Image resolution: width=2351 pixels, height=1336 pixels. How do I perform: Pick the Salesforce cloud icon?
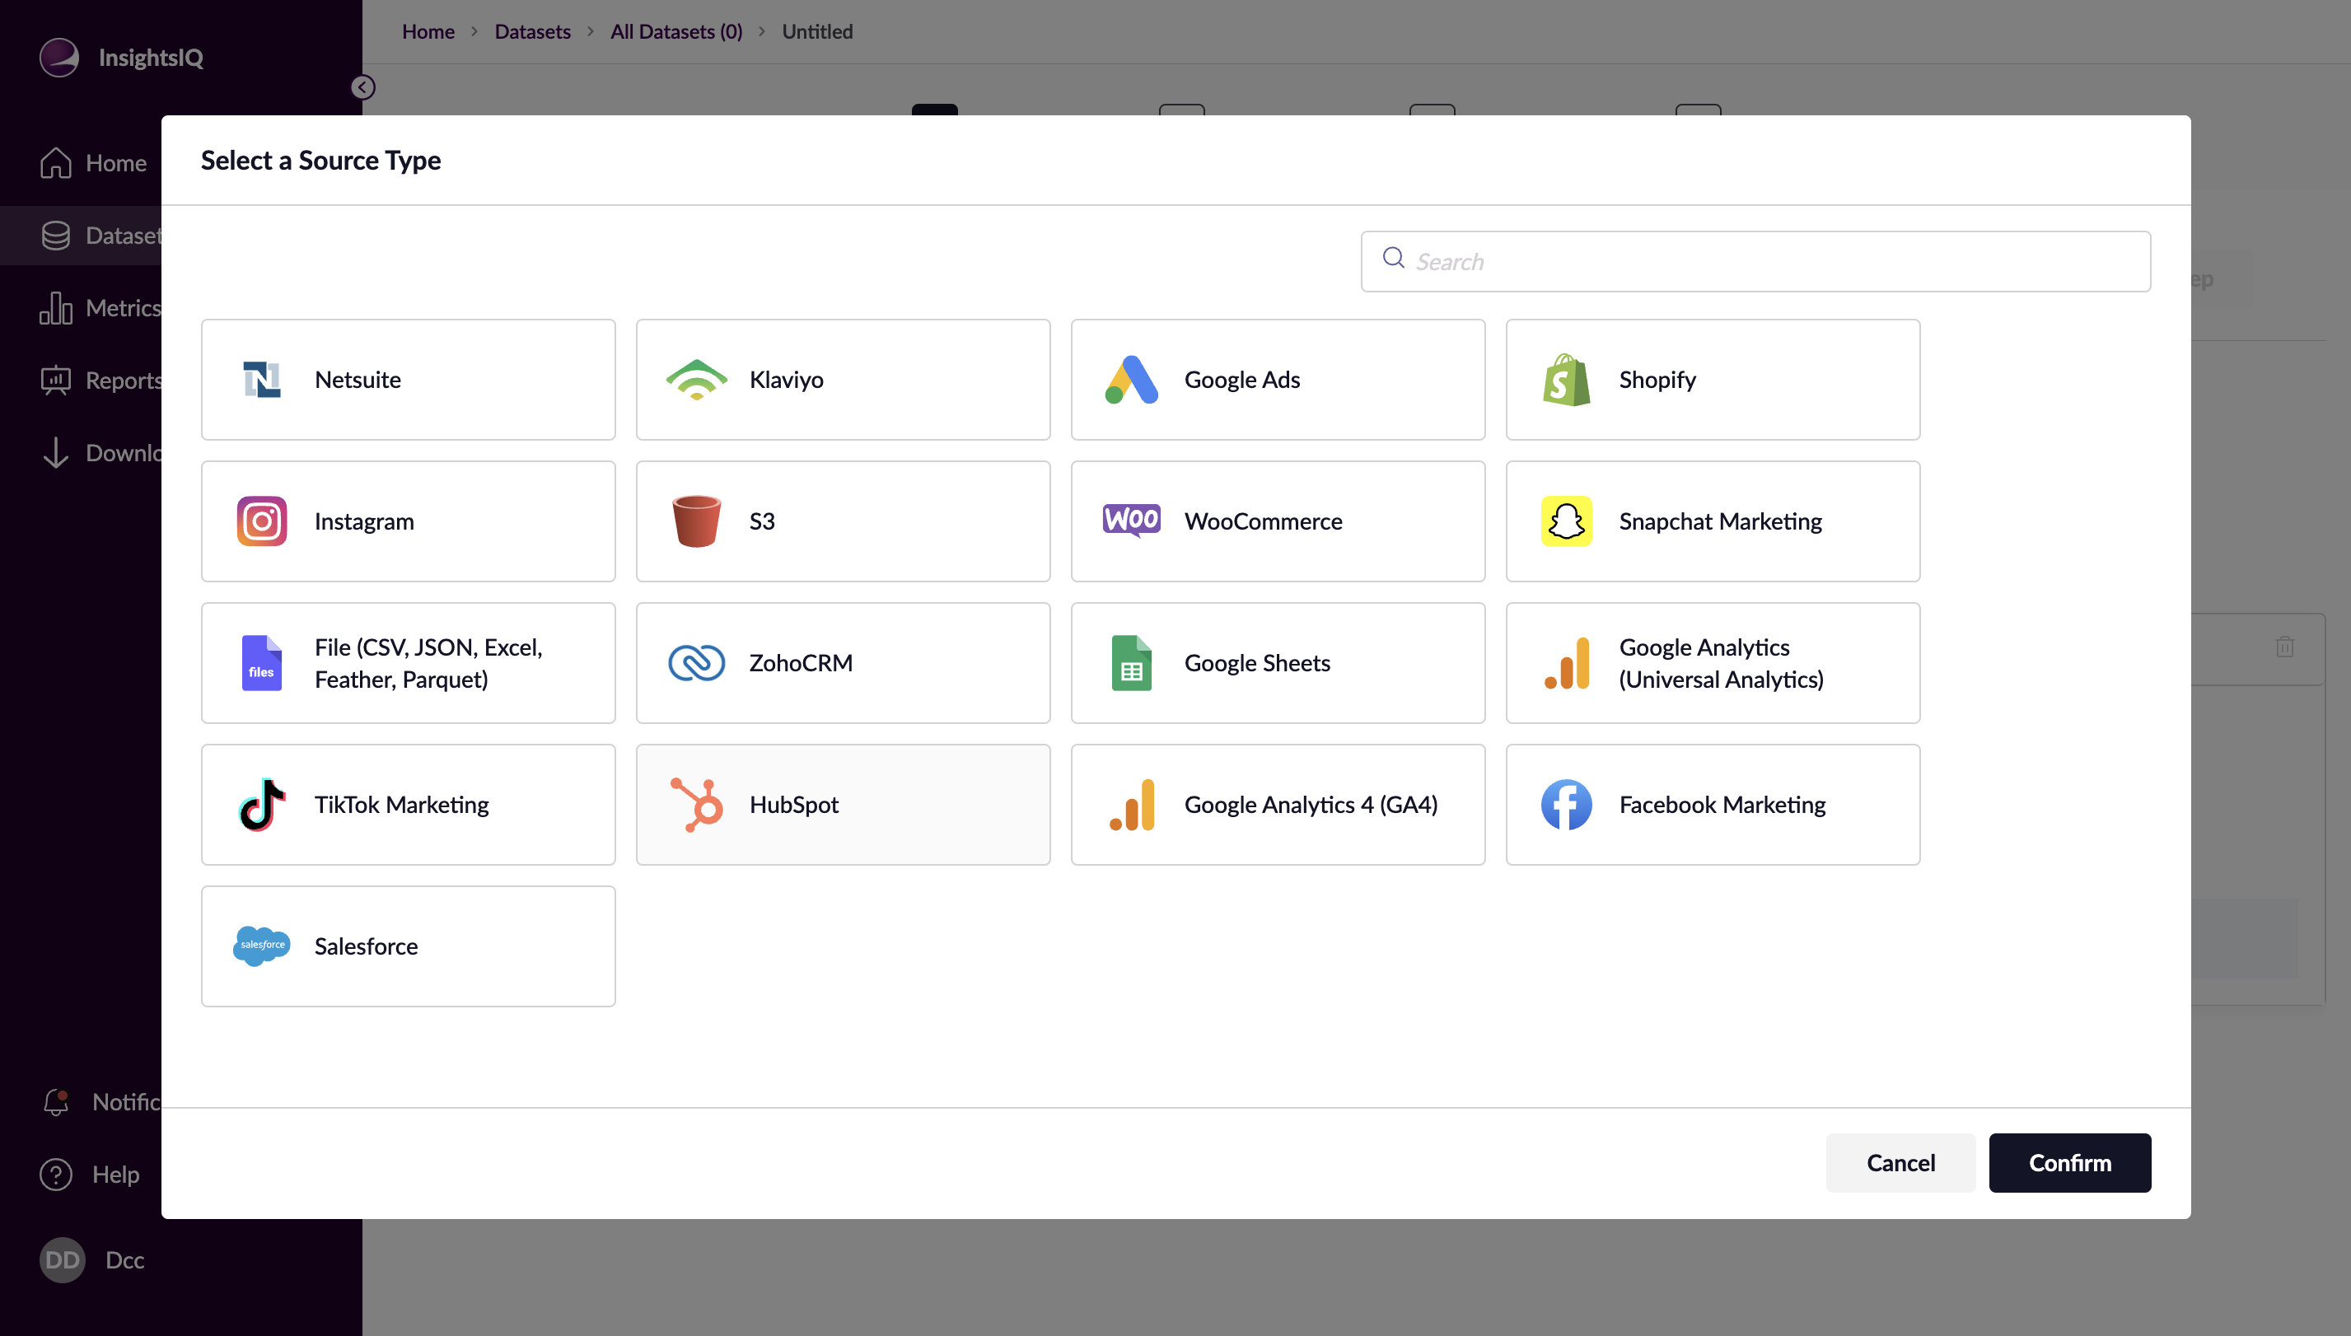(261, 946)
